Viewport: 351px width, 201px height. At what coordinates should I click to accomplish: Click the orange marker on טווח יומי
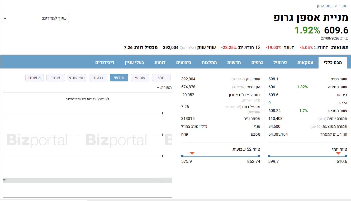coord(338,153)
